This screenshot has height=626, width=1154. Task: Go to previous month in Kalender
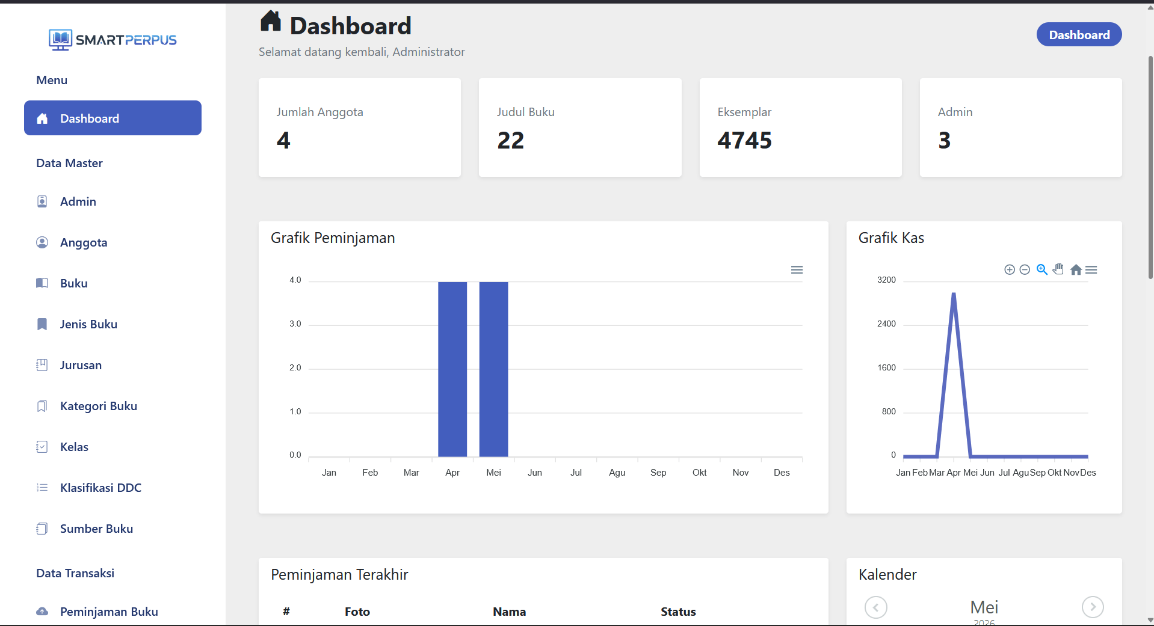pyautogui.click(x=876, y=607)
